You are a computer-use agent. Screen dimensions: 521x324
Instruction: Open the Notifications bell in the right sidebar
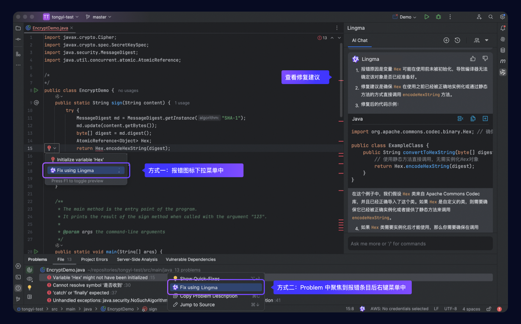tap(503, 28)
